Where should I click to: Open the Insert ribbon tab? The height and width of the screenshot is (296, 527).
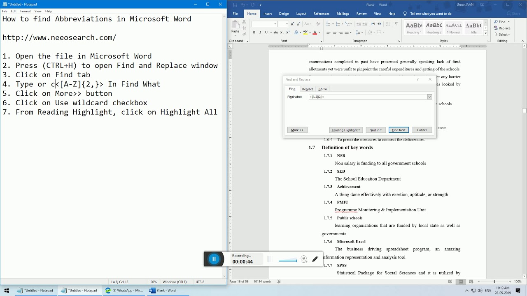(x=268, y=14)
